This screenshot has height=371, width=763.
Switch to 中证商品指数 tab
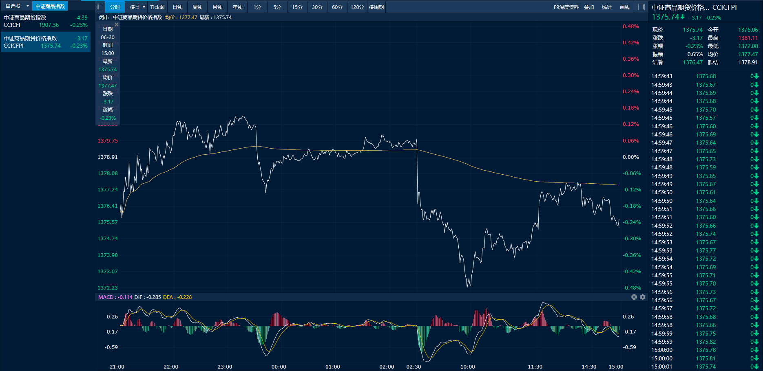pos(50,6)
